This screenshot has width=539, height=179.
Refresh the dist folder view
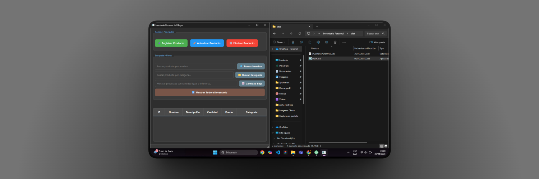click(x=300, y=34)
